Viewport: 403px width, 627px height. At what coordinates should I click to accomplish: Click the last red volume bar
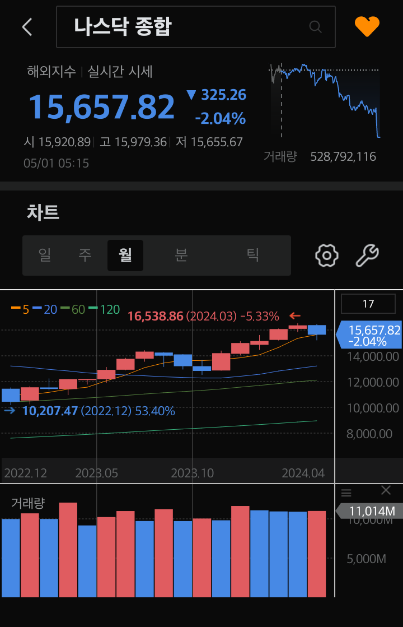point(317,554)
